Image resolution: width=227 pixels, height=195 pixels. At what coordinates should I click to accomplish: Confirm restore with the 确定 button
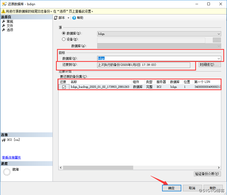tap(172, 188)
